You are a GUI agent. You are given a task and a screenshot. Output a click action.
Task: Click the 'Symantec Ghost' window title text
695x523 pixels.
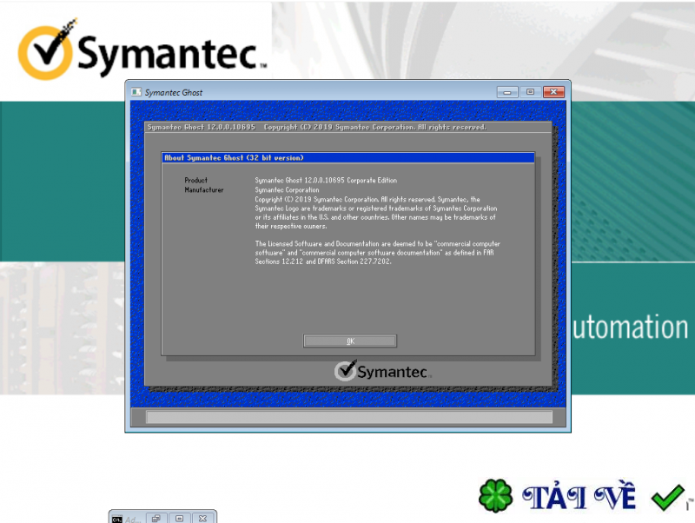[174, 93]
